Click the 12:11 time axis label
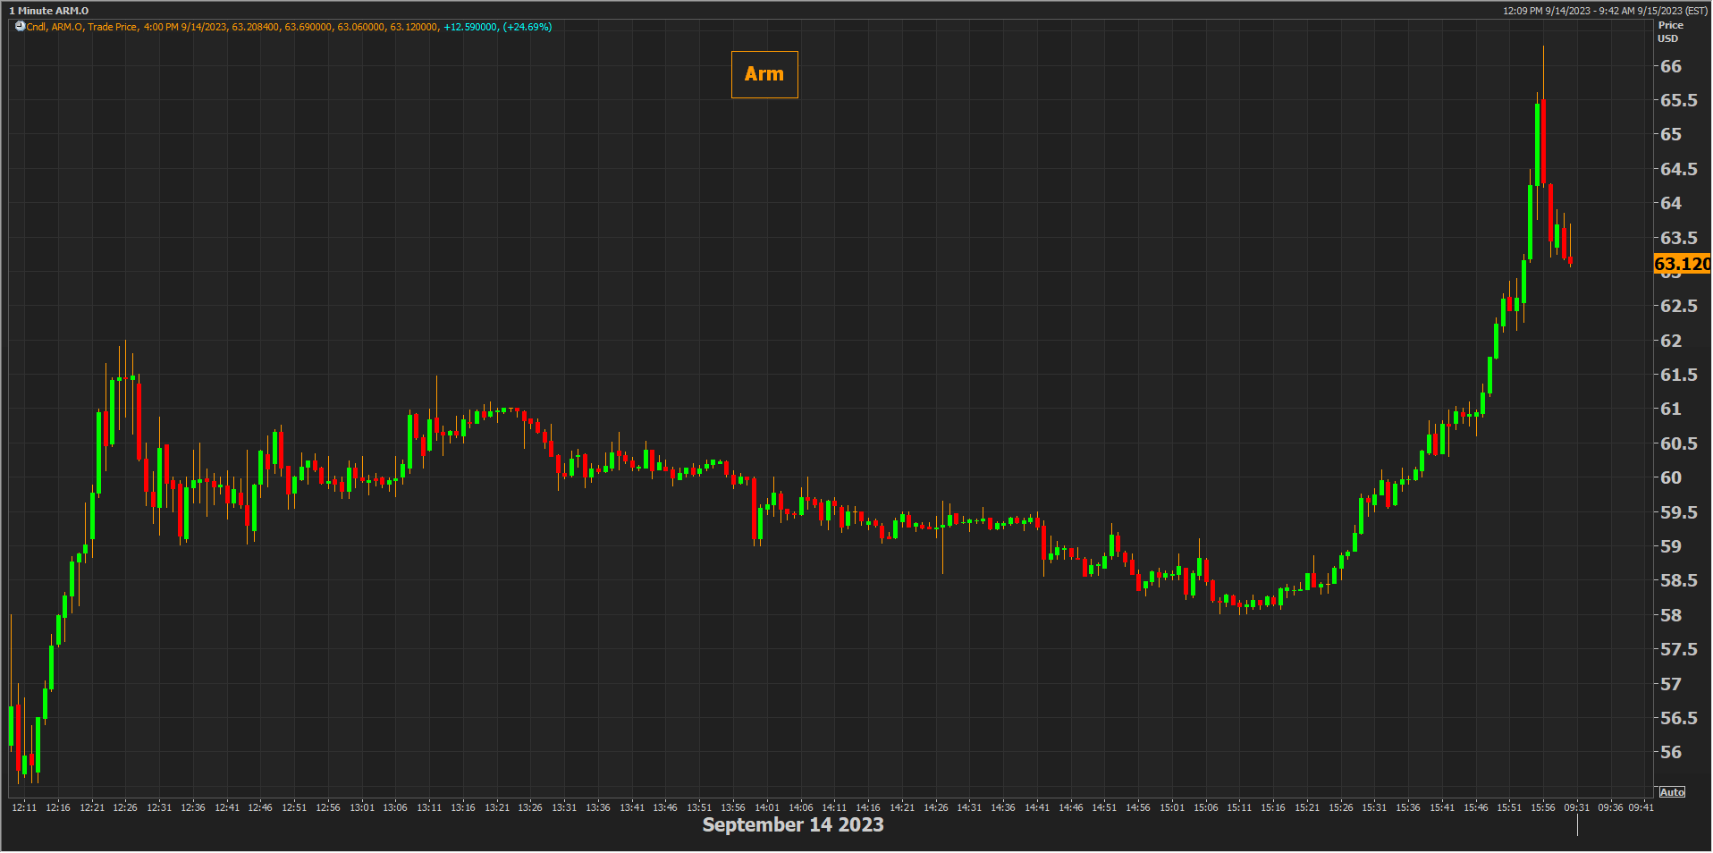This screenshot has height=853, width=1713. [x=24, y=807]
